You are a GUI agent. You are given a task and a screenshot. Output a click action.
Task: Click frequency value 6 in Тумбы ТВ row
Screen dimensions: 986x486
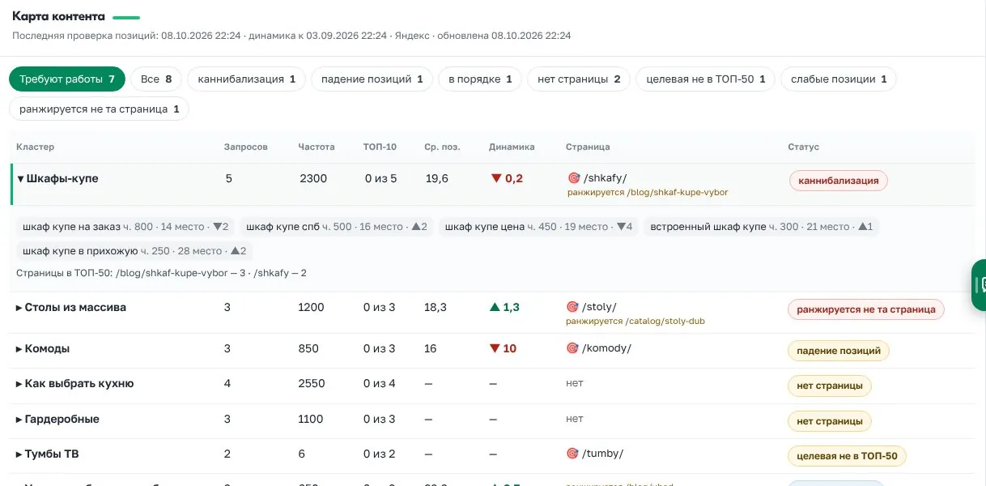pos(302,454)
